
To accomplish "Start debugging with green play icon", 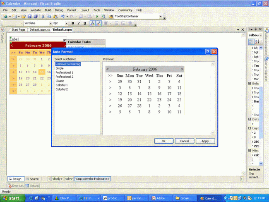I will pyautogui.click(x=97, y=16).
